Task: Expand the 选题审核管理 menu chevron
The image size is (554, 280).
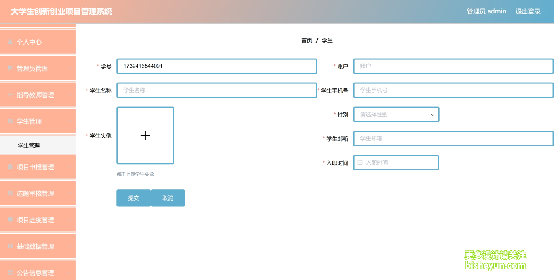Action: pyautogui.click(x=69, y=193)
